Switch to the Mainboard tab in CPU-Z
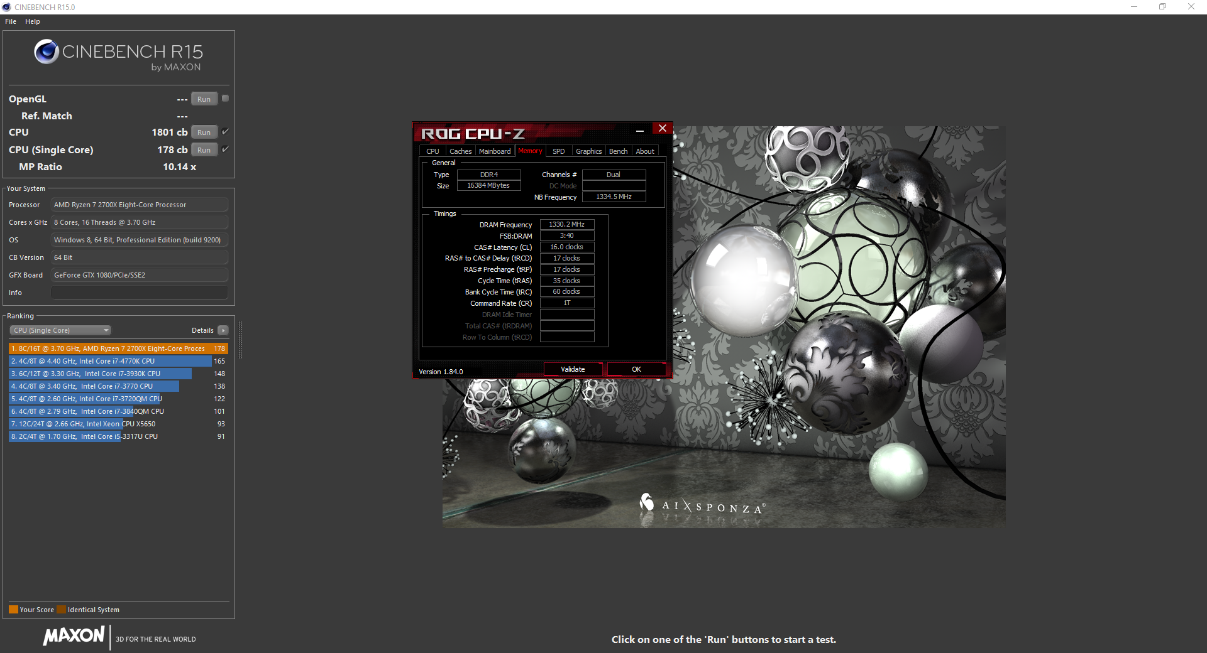The height and width of the screenshot is (653, 1207). tap(495, 151)
